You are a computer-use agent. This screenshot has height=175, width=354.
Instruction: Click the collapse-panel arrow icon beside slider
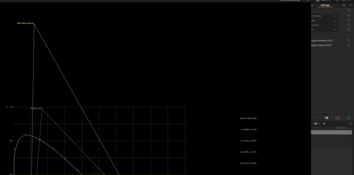pyautogui.click(x=351, y=124)
